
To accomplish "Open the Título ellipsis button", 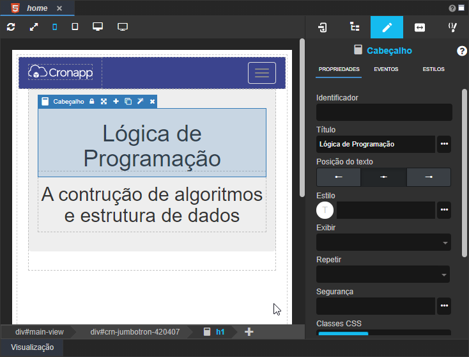I will (x=444, y=145).
